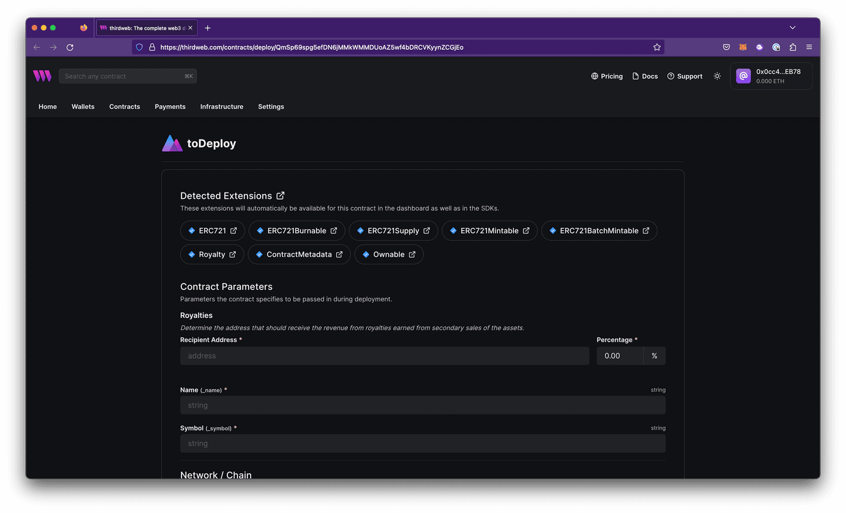The width and height of the screenshot is (846, 513).
Task: Click the Support question-mark icon
Action: (x=670, y=76)
